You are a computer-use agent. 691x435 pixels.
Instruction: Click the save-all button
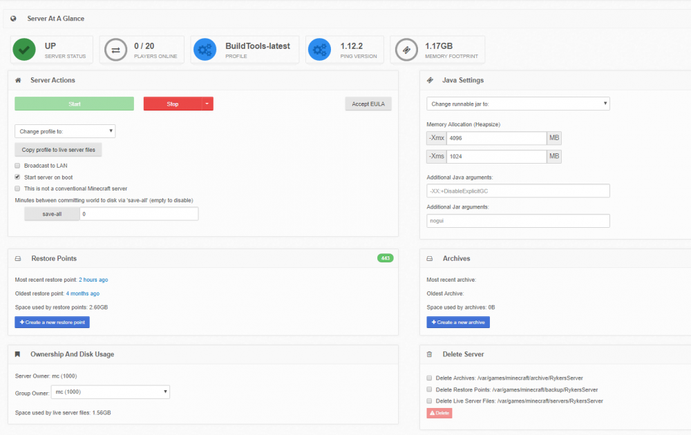point(52,214)
